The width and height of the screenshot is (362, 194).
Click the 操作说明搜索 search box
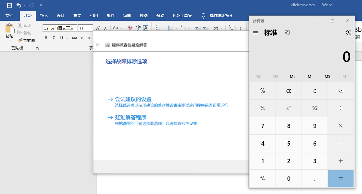click(x=221, y=15)
